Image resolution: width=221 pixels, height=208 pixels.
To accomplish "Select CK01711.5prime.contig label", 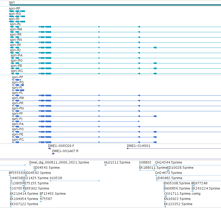I will (182, 194).
